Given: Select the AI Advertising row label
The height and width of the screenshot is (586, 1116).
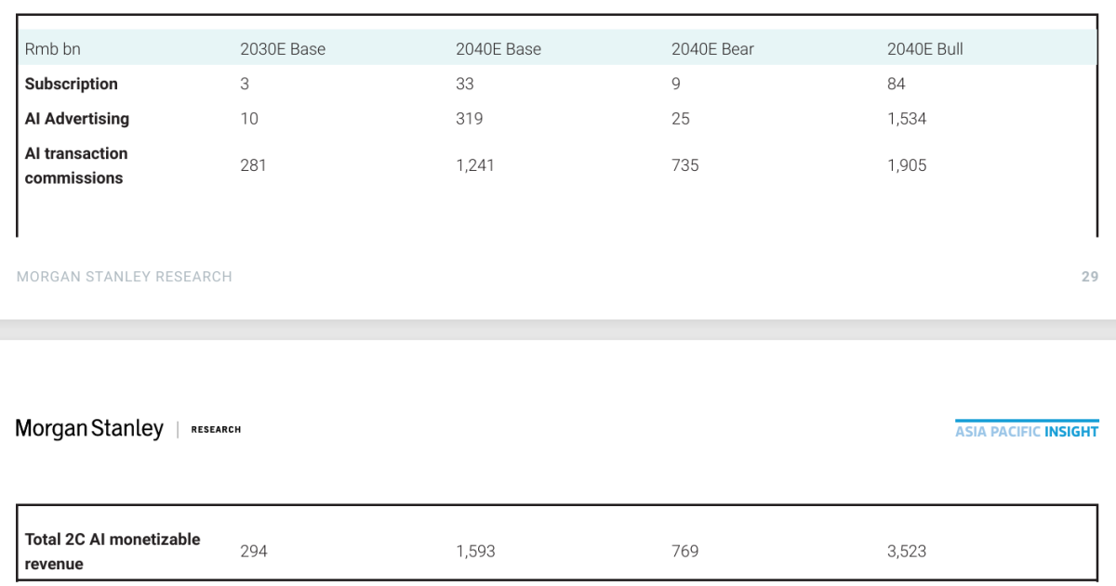Looking at the screenshot, I should point(77,119).
